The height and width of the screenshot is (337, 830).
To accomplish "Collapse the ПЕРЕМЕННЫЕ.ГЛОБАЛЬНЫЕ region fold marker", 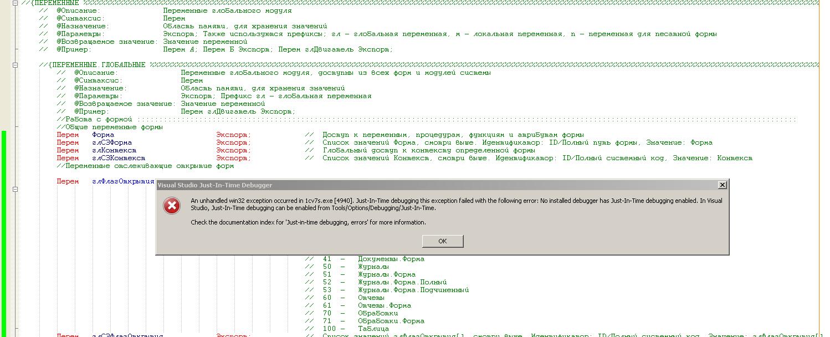I will tap(15, 65).
